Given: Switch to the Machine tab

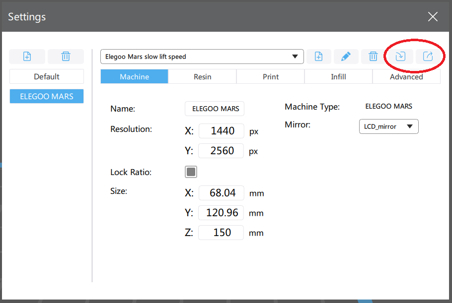Looking at the screenshot, I should (134, 76).
